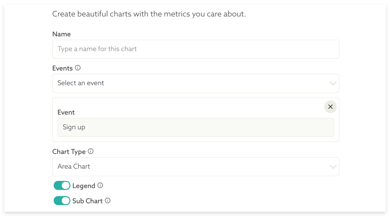390x216 pixels.
Task: Click the info icon next to Sub Chart
Action: click(x=107, y=200)
